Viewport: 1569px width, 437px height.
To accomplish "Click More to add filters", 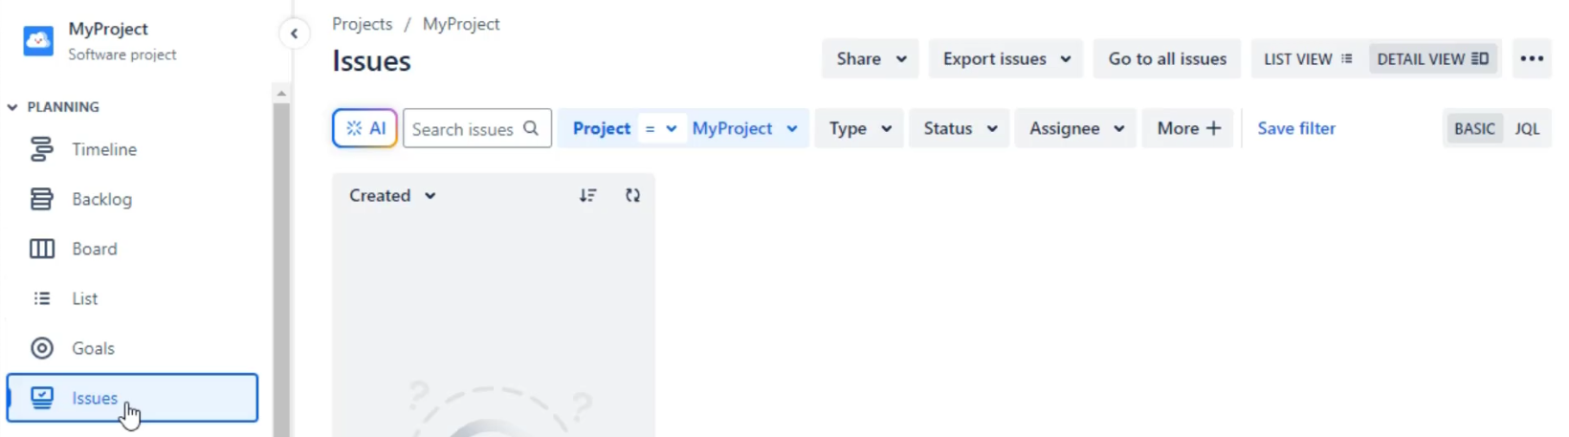I will [1188, 128].
